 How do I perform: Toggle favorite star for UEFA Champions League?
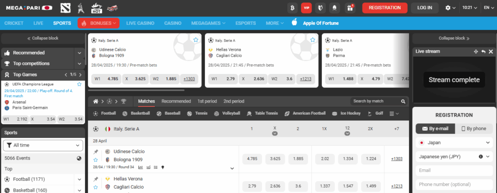pos(79,84)
